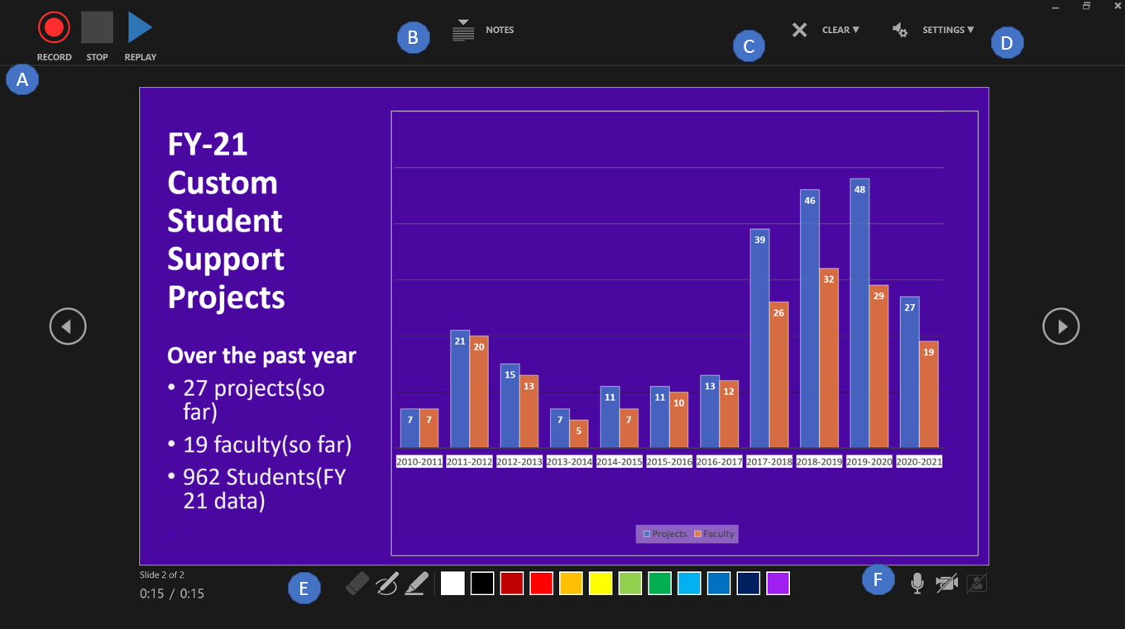Viewport: 1125px width, 629px height.
Task: Pick the black ink color
Action: [482, 584]
